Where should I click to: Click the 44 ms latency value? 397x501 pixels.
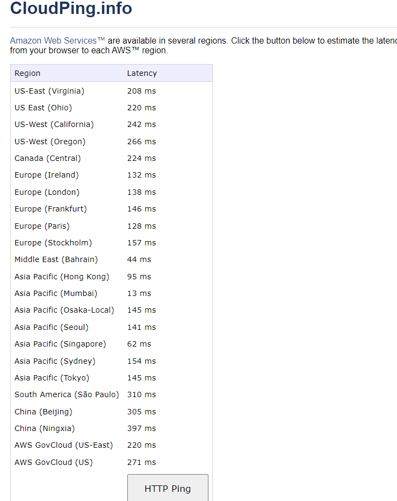click(x=139, y=259)
